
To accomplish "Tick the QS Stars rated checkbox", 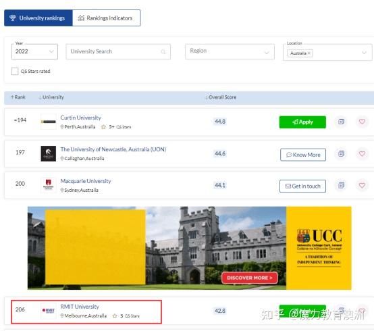I will coord(15,71).
